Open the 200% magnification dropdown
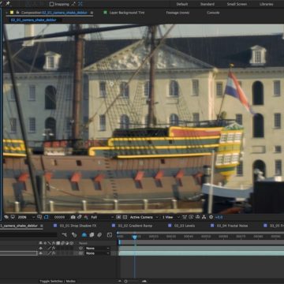 (x=26, y=217)
